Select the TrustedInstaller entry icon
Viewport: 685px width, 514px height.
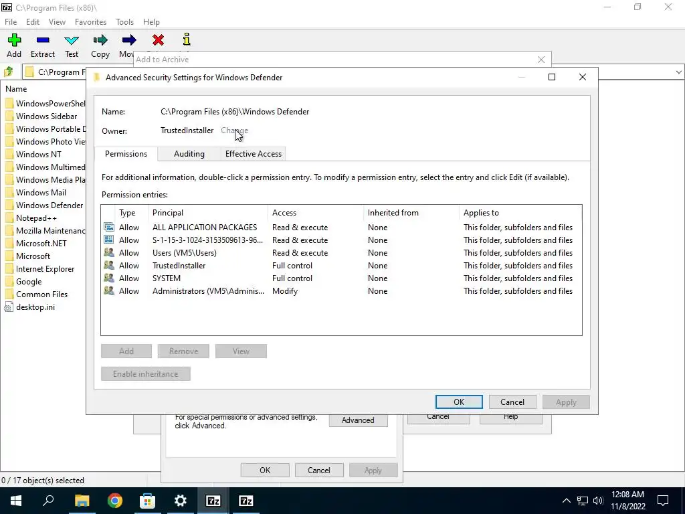[109, 265]
